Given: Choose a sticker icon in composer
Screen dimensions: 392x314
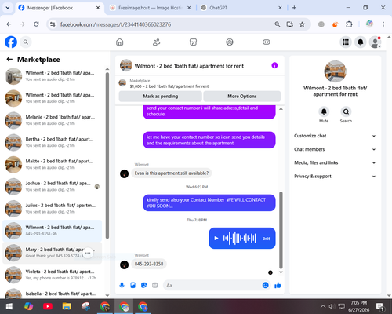Looking at the screenshot, I should 143,285.
